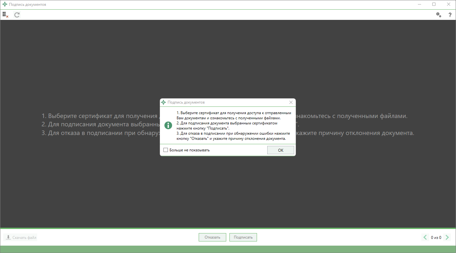Click the logo icon in dialog title

pos(164,102)
